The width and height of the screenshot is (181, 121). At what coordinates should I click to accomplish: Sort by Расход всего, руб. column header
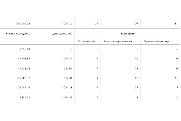[18, 34]
